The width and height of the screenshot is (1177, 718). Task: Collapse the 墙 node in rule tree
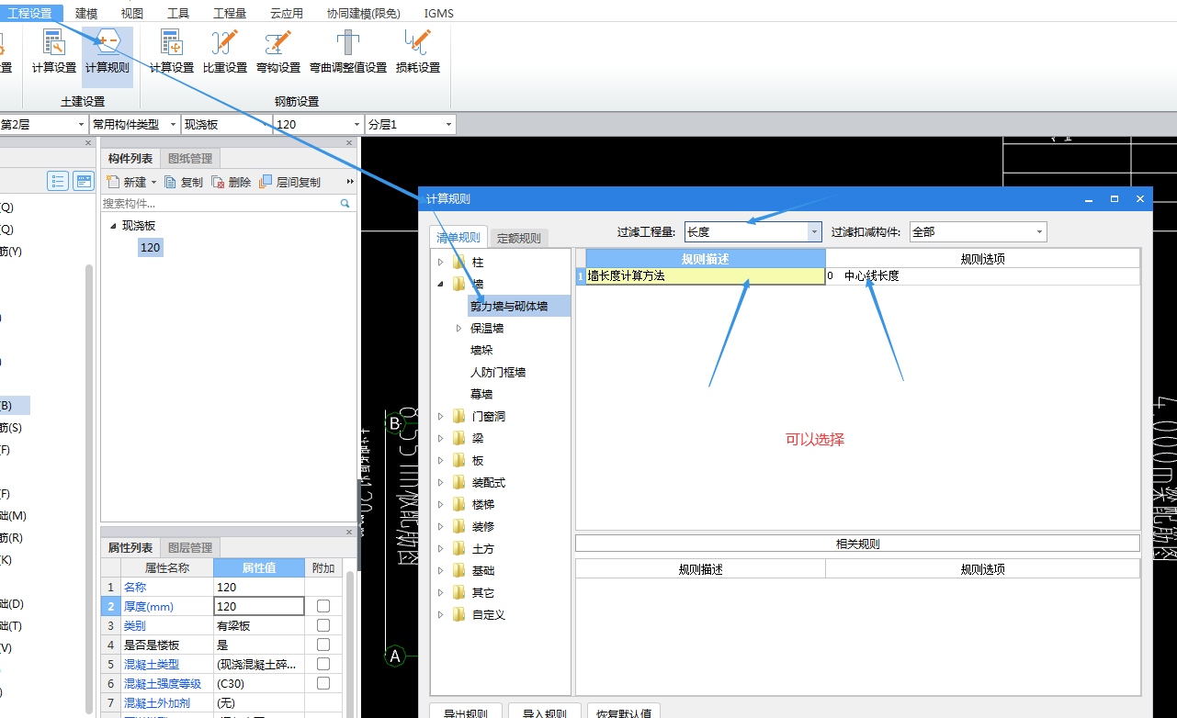(x=440, y=285)
